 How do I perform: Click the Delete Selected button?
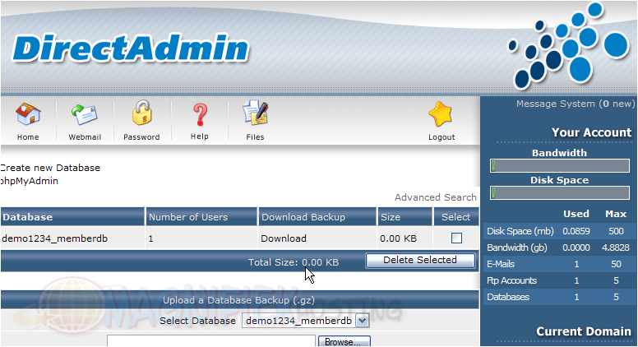coord(420,261)
